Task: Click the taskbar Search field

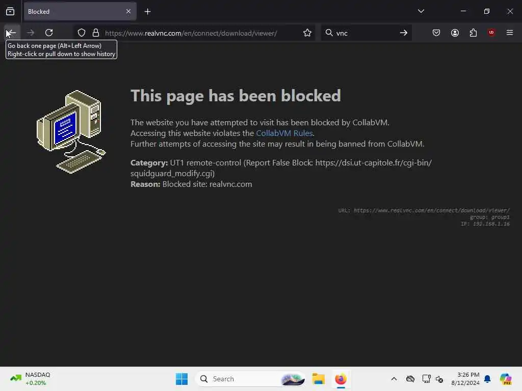Action: pos(250,379)
